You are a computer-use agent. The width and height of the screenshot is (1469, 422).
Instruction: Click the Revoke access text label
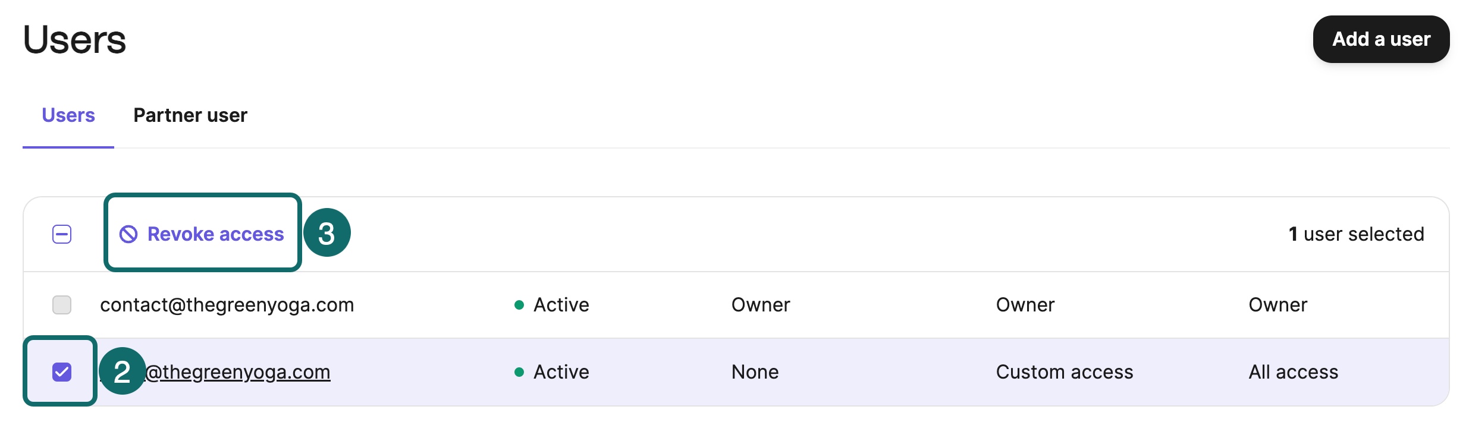click(215, 234)
